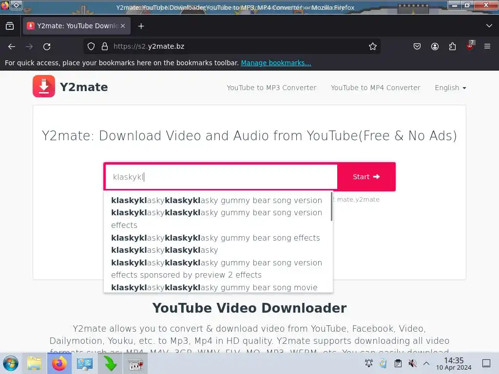
Task: Open the file manager taskbar icon
Action: pos(34,363)
